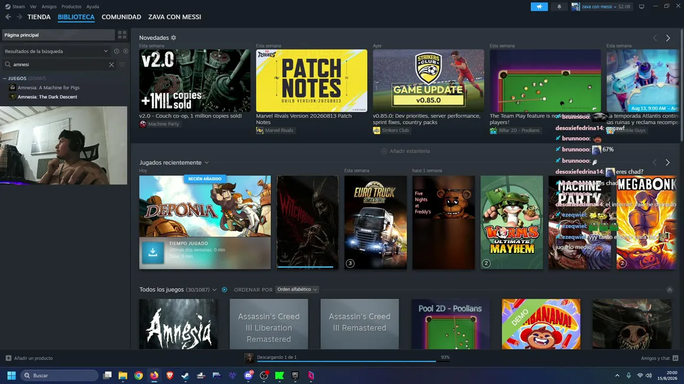Open Amnesia: A Machine for Pigs
The image size is (684, 384).
tap(49, 87)
